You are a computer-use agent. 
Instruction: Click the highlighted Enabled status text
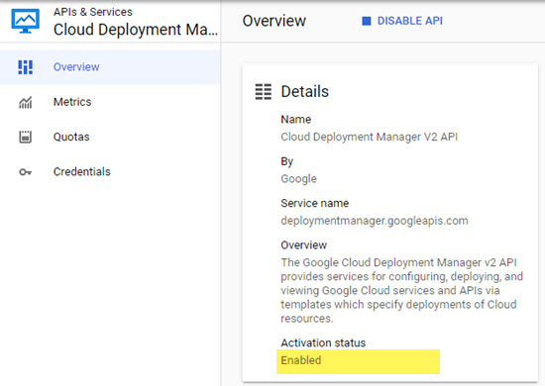tap(301, 360)
